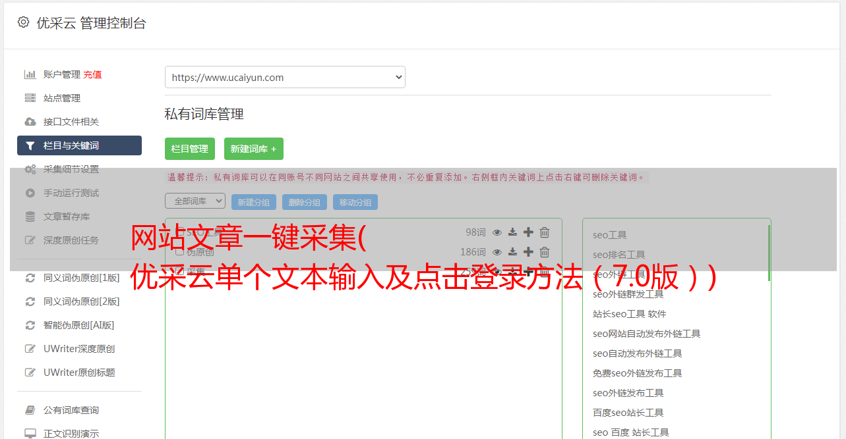
Task: Click the 私有词库管理 heading
Action: 204,114
